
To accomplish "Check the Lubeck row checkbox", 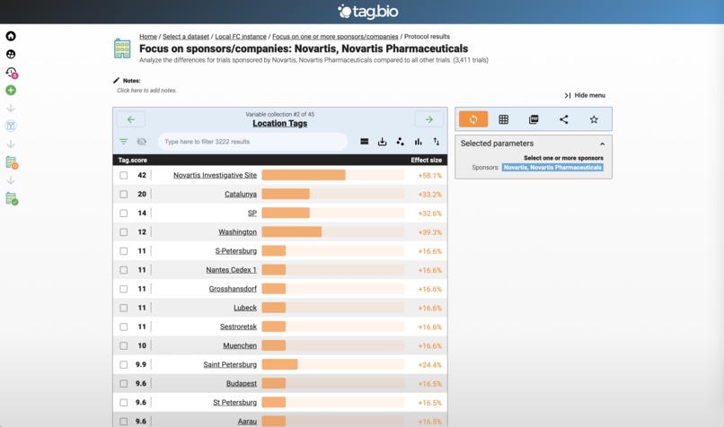I will pos(124,308).
